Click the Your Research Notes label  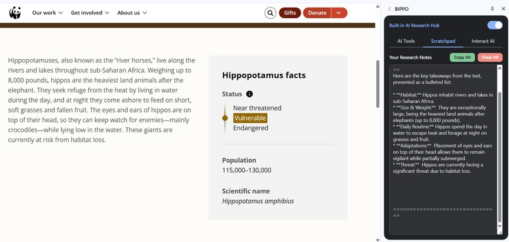410,57
